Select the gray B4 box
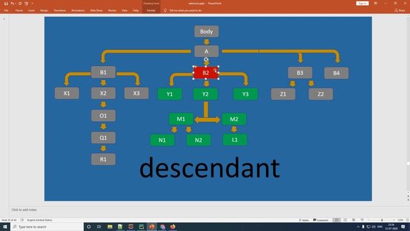 pyautogui.click(x=336, y=73)
